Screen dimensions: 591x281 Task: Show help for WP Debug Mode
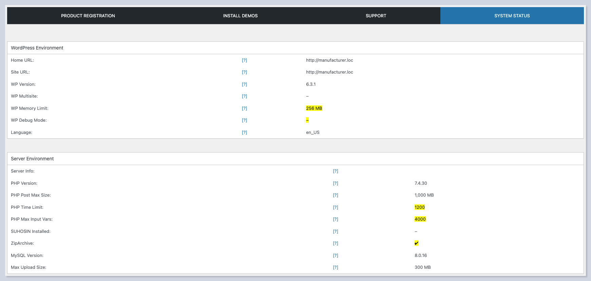pos(244,120)
